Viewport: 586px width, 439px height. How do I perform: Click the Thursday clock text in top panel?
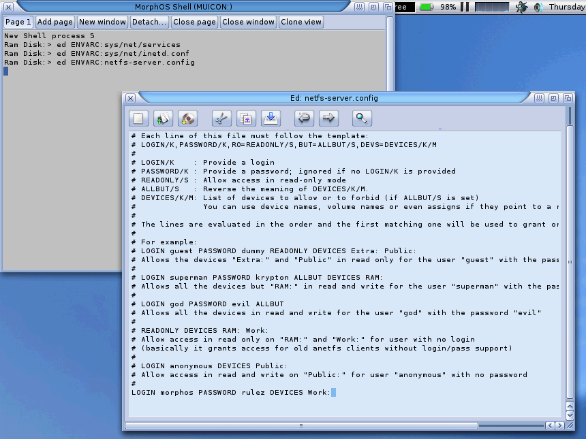click(567, 7)
